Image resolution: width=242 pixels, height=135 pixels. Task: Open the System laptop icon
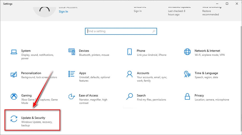[x=14, y=52]
